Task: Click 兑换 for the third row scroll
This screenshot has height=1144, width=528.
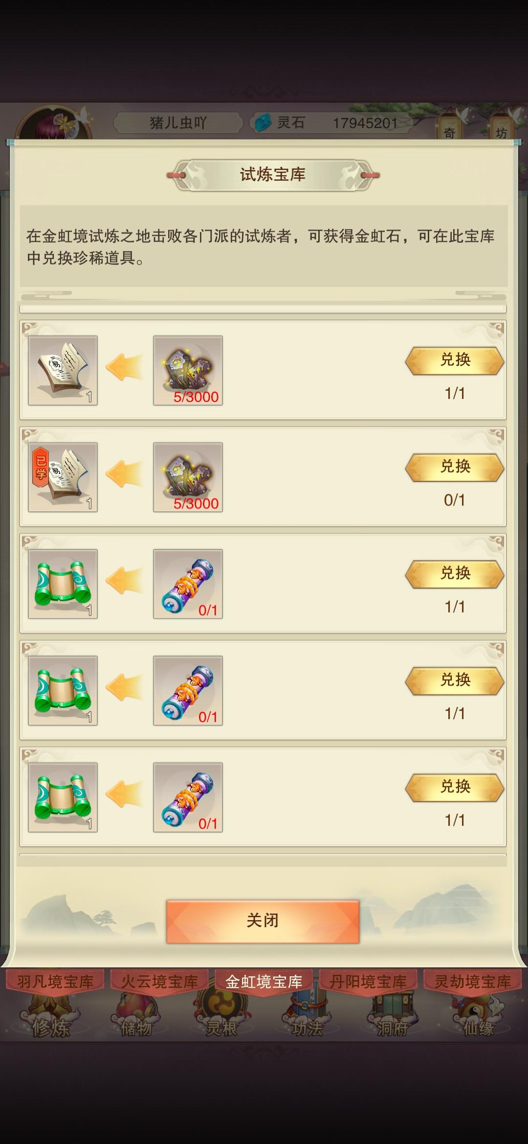Action: [x=455, y=574]
